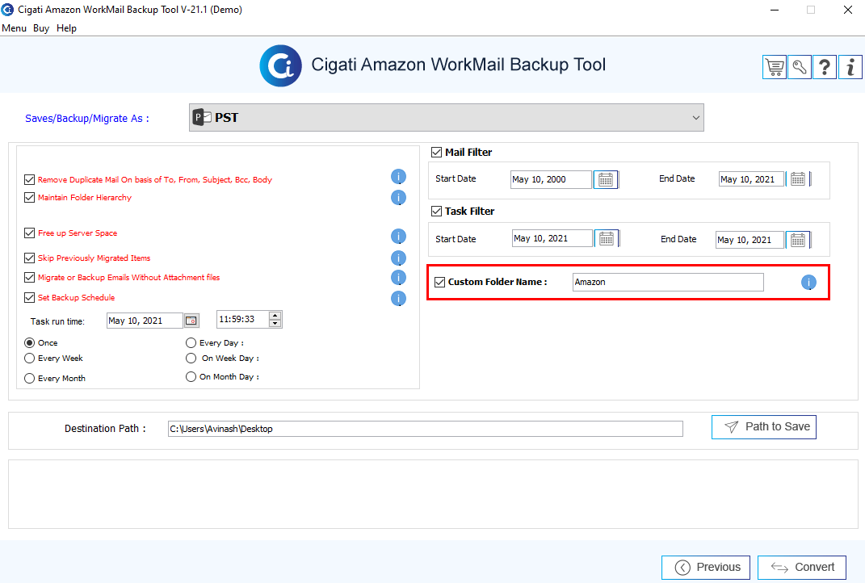Select the Every Day radio button
Screen dimensions: 865x583
click(x=191, y=343)
